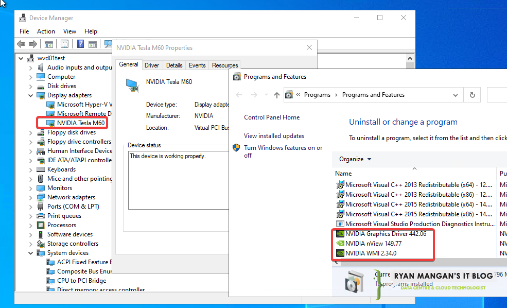Expand the Mice and other pointing devices node

pyautogui.click(x=31, y=179)
